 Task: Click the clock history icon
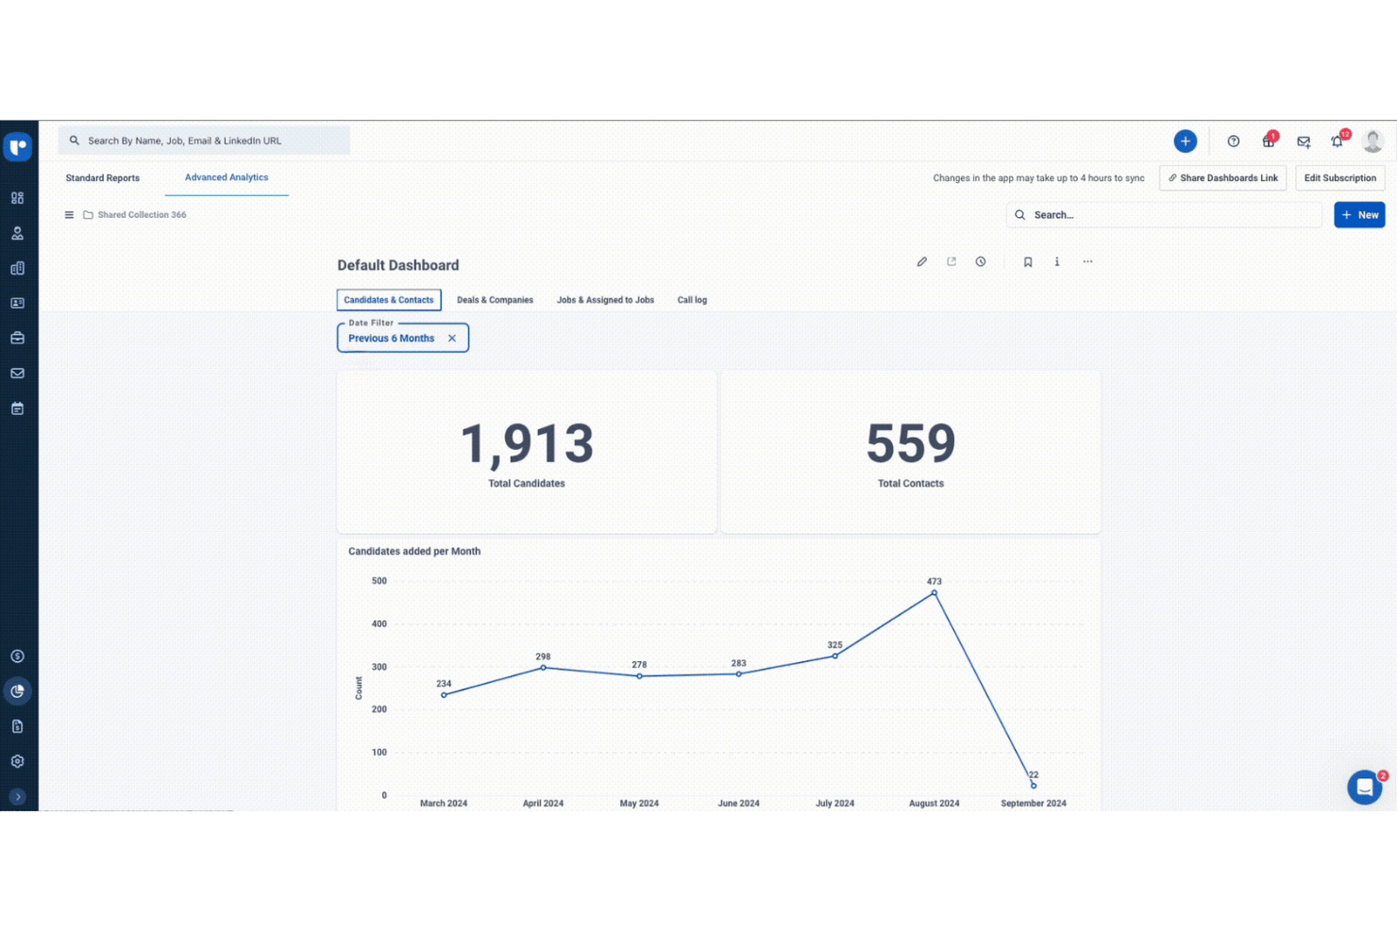tap(981, 262)
